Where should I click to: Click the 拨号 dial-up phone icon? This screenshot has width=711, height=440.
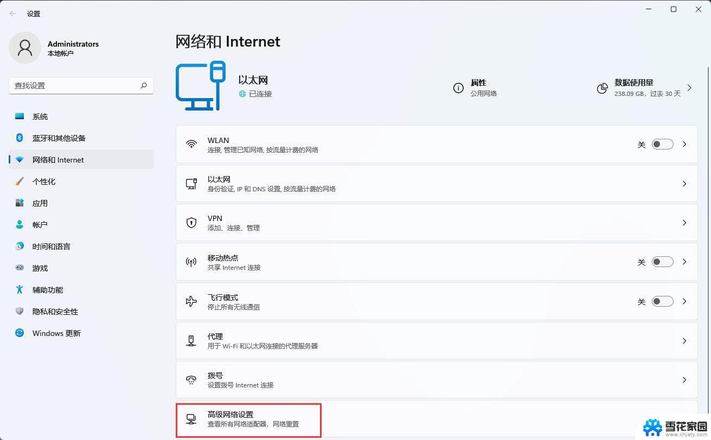(x=191, y=380)
